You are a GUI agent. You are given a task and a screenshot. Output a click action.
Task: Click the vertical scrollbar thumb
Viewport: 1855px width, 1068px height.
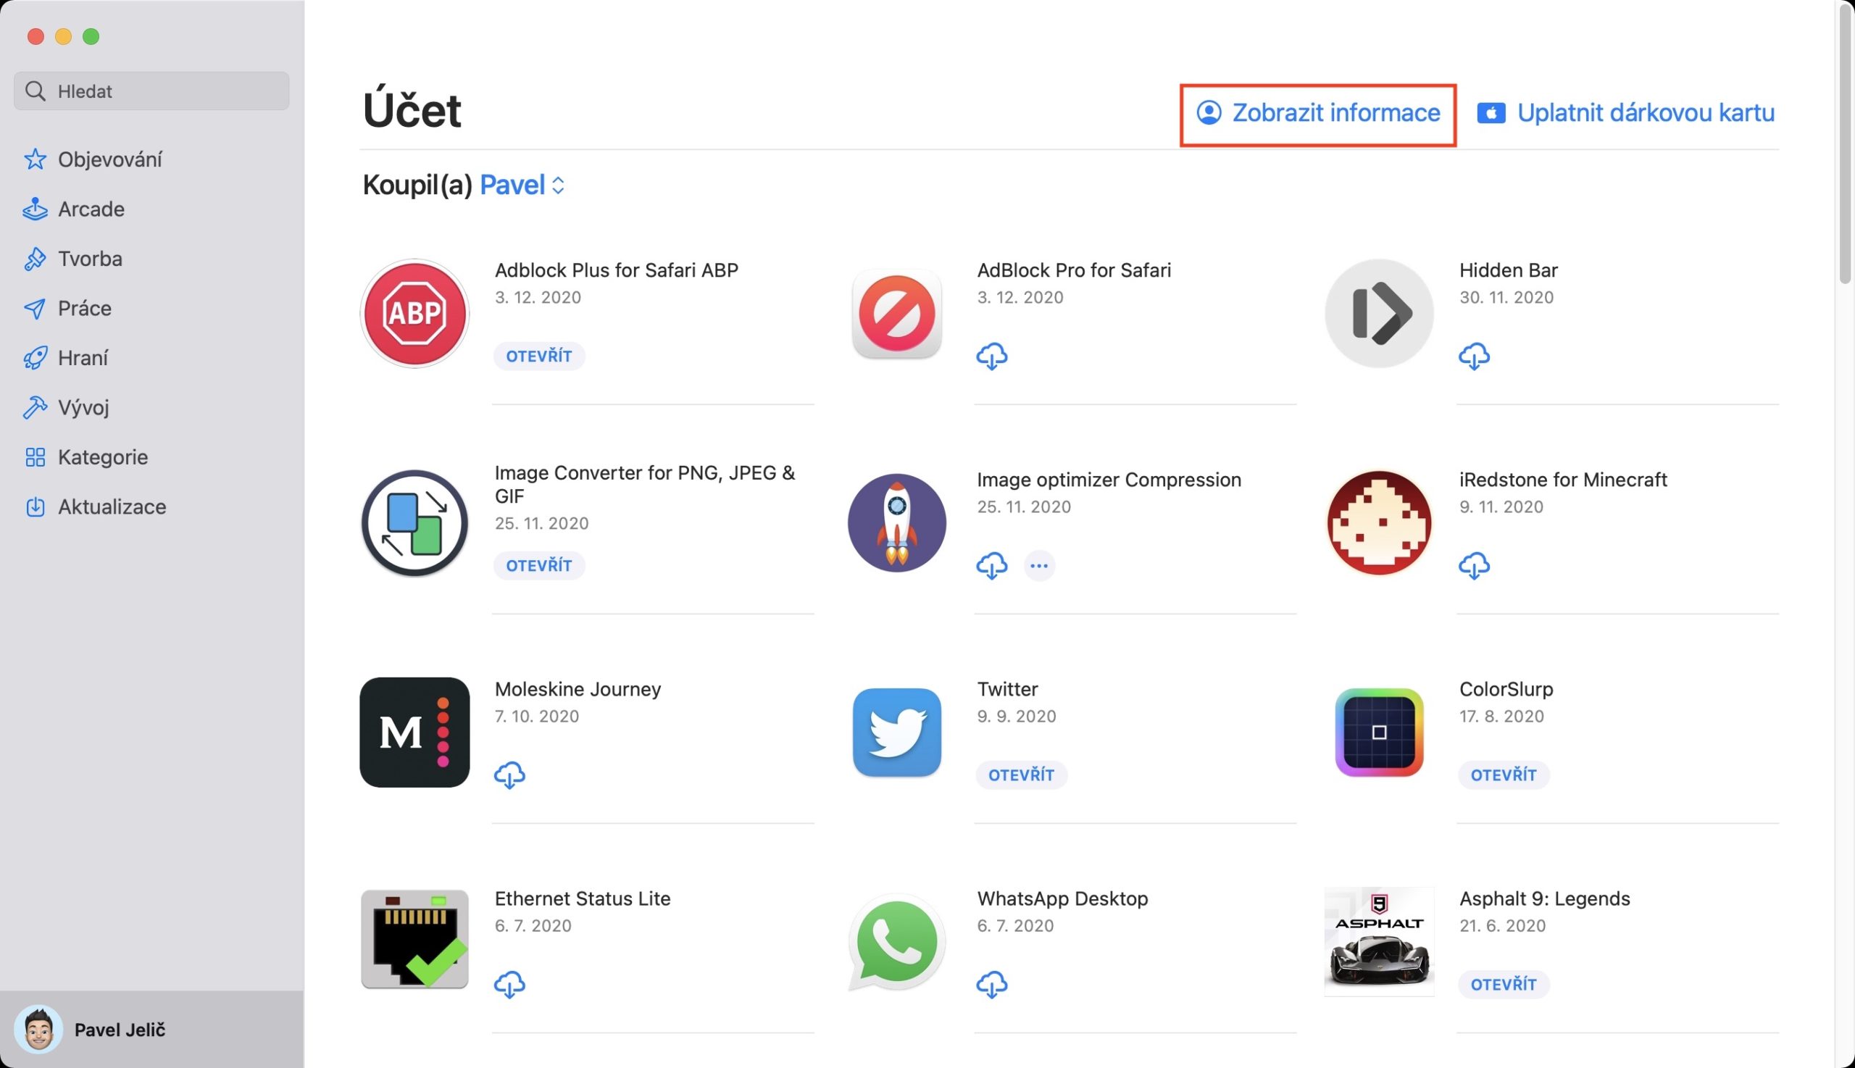[x=1844, y=146]
